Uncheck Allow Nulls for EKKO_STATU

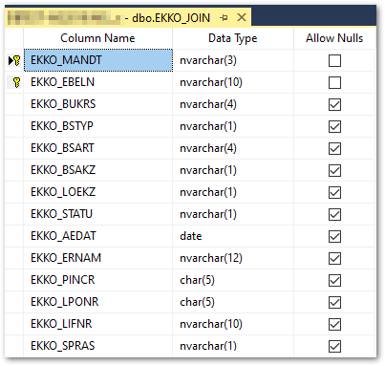coord(334,214)
